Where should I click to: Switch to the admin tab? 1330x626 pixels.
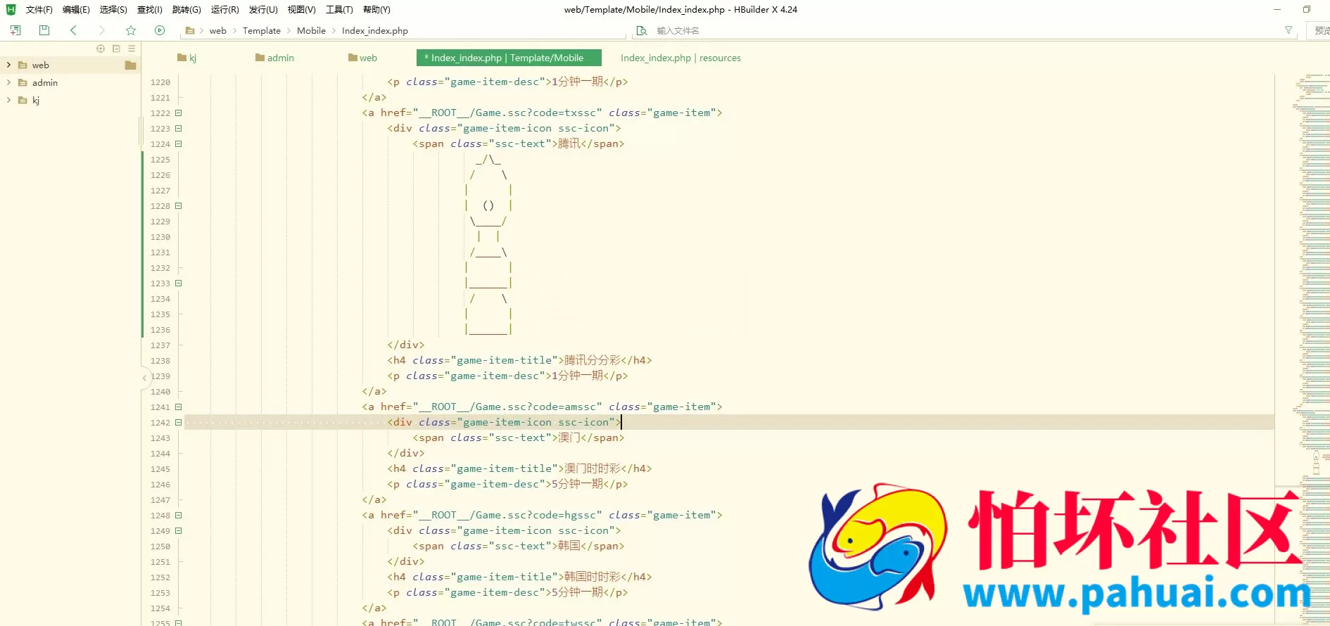(x=275, y=58)
